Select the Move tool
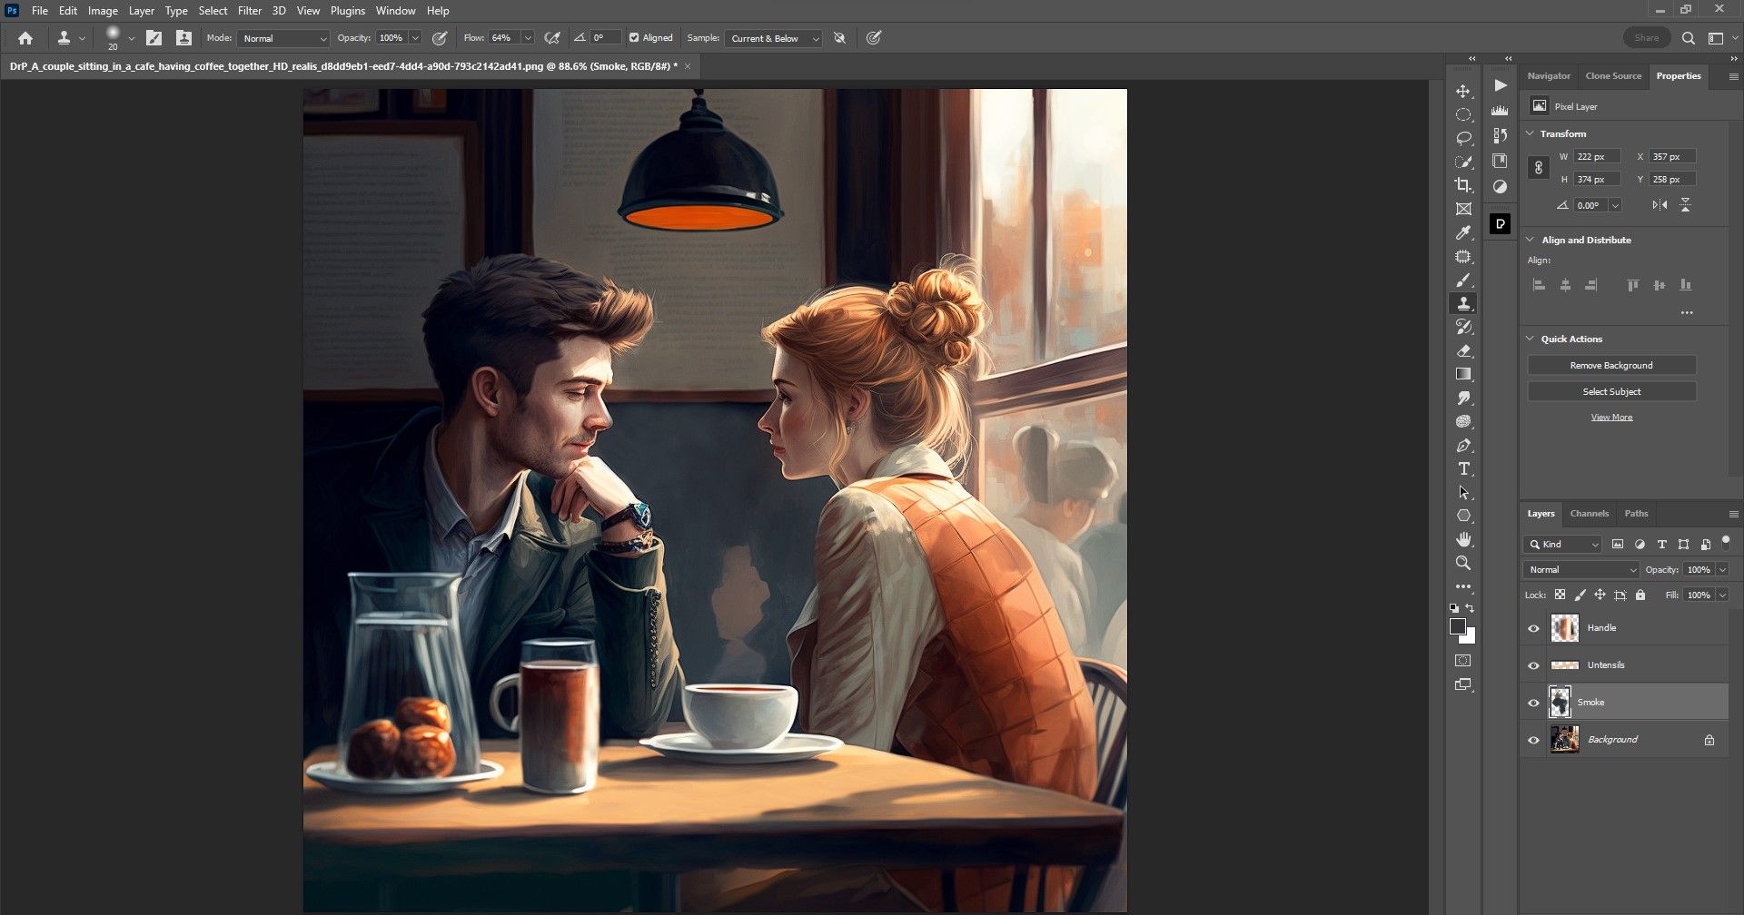Image resolution: width=1744 pixels, height=915 pixels. click(x=1463, y=92)
